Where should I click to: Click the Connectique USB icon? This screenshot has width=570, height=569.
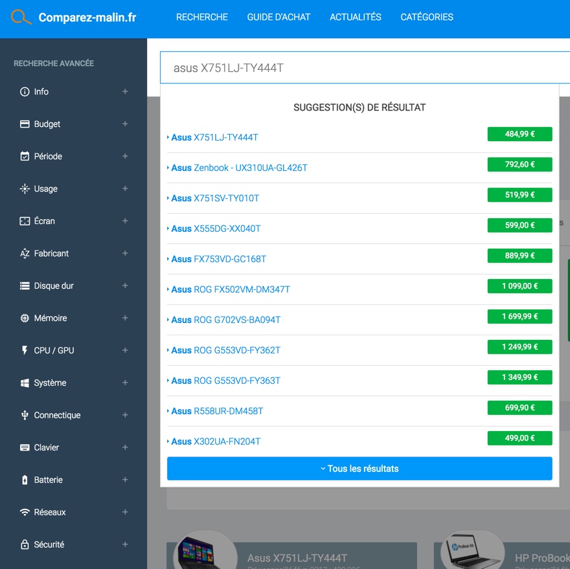[x=25, y=416]
